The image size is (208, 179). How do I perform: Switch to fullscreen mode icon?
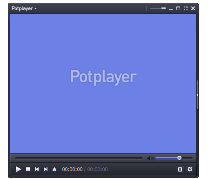186,8
